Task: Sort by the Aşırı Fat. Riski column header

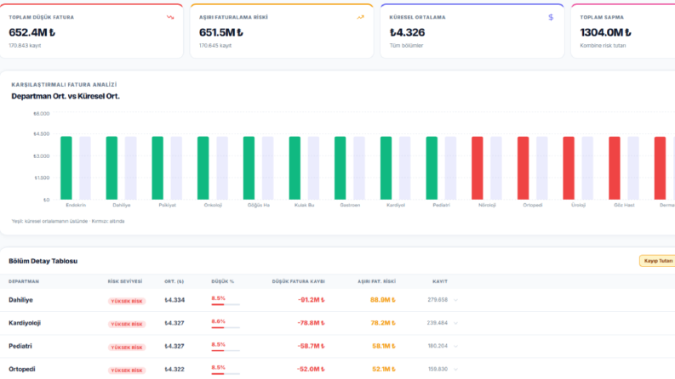Action: (x=377, y=281)
